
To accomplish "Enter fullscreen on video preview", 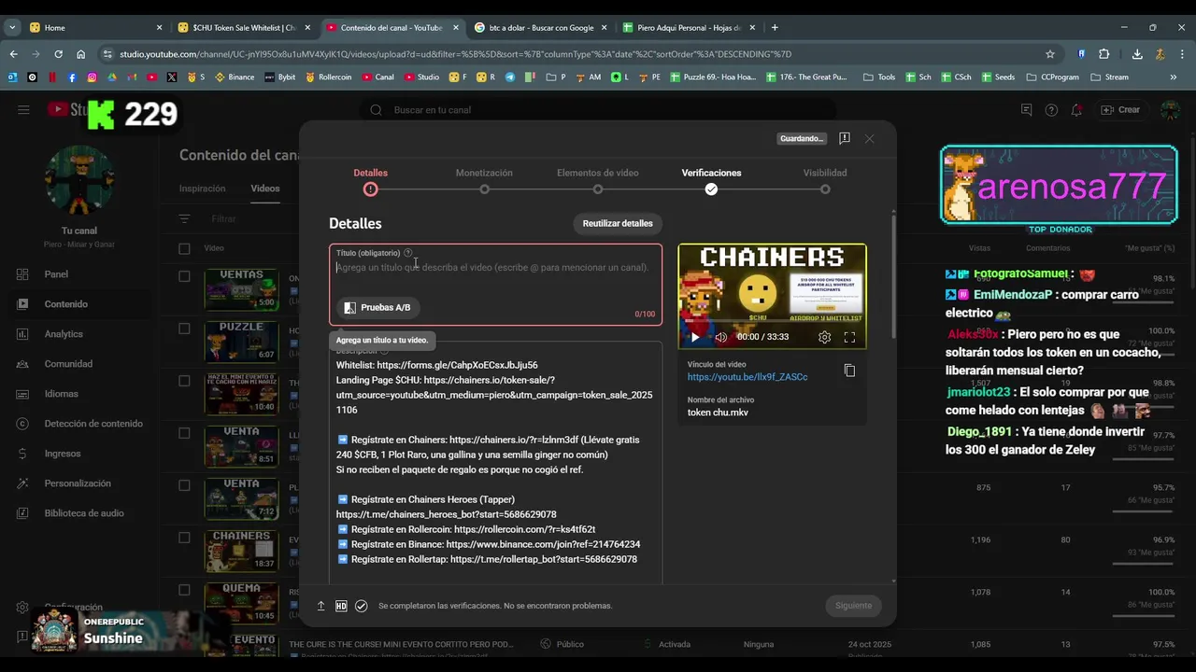I will [x=849, y=337].
